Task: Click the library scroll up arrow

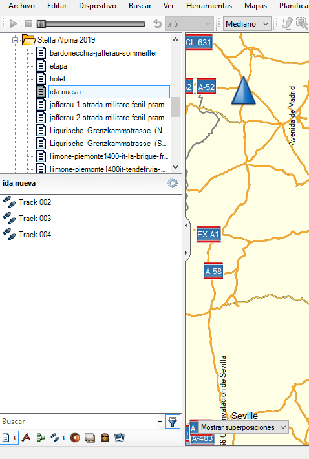Action: click(176, 39)
